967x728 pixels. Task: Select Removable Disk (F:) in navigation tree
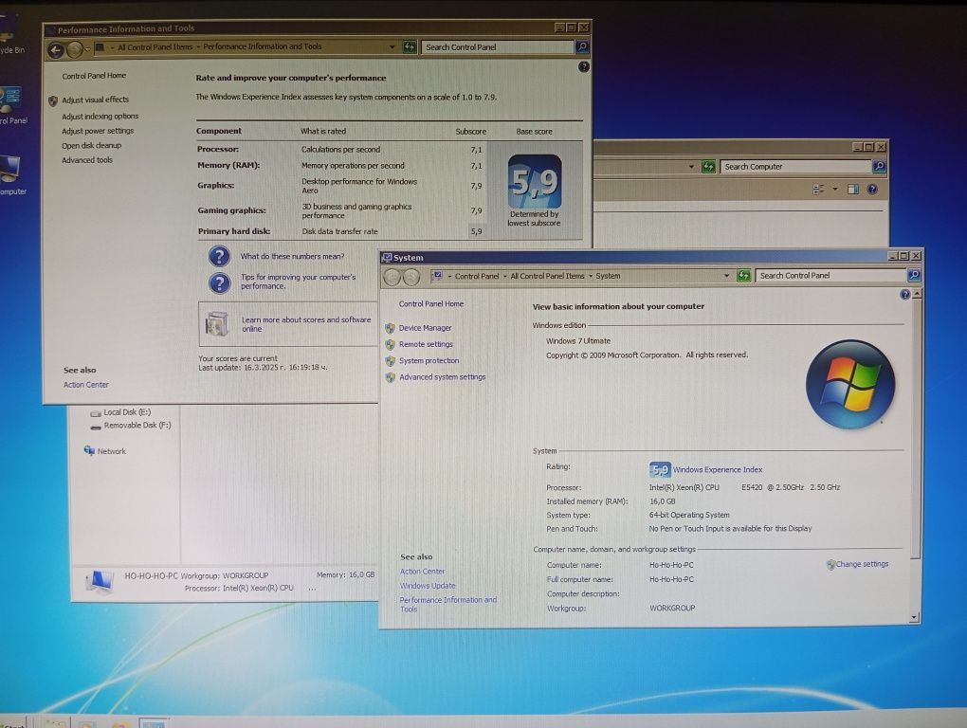pos(137,426)
